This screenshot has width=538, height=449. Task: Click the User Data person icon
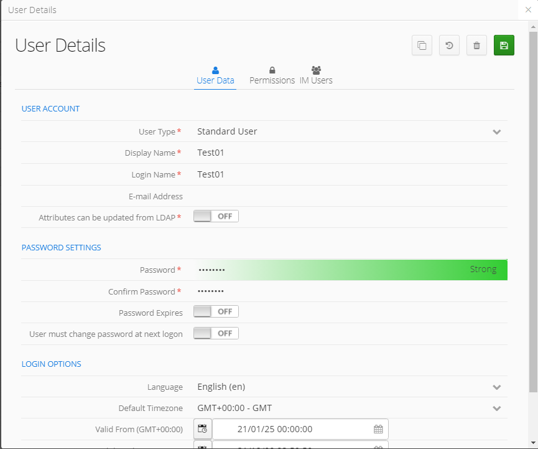pyautogui.click(x=215, y=70)
